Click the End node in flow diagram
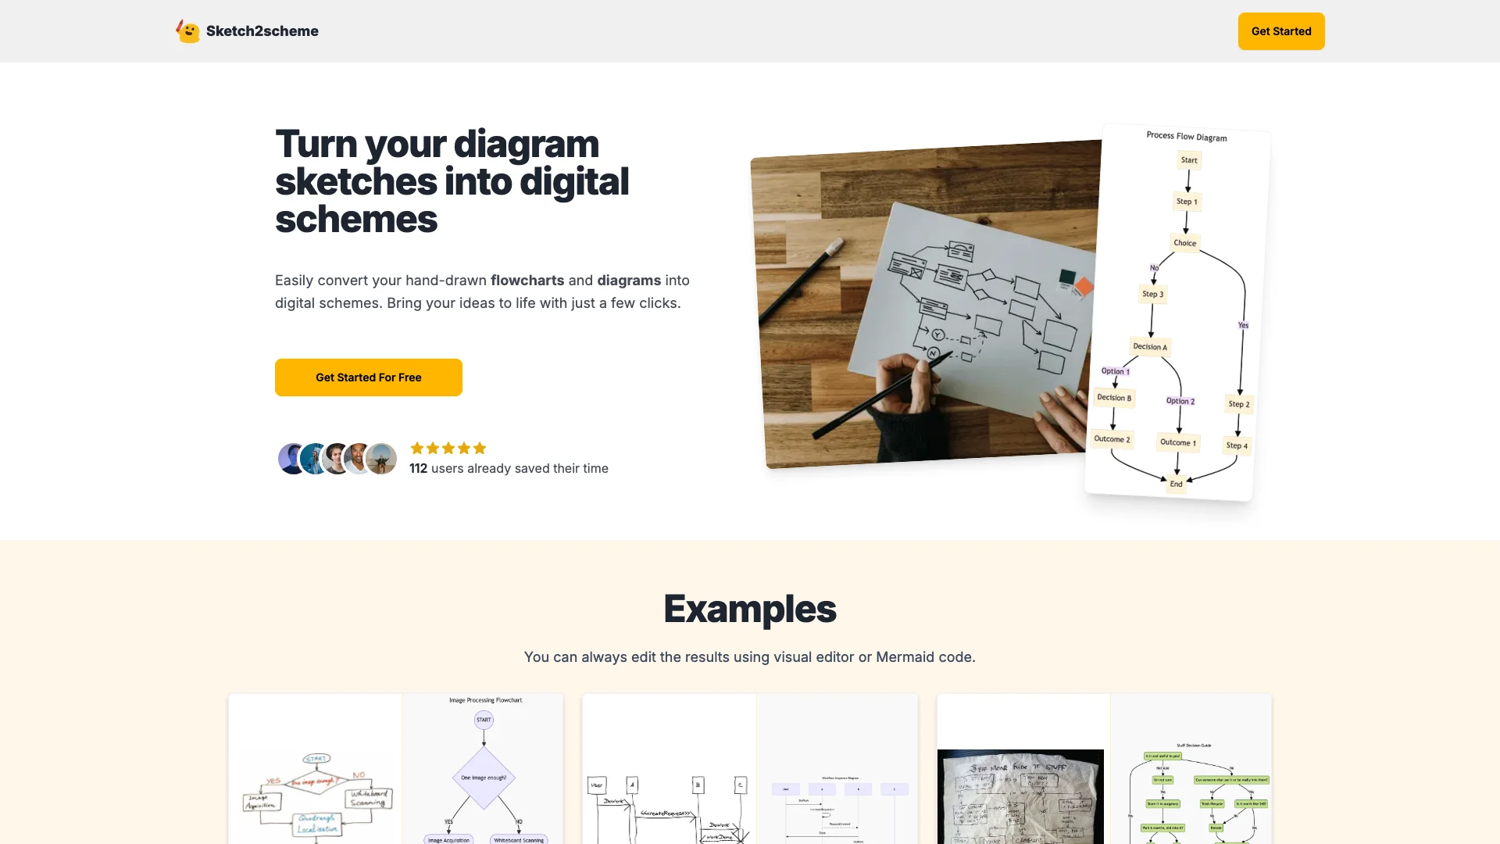The width and height of the screenshot is (1500, 844). (1177, 485)
